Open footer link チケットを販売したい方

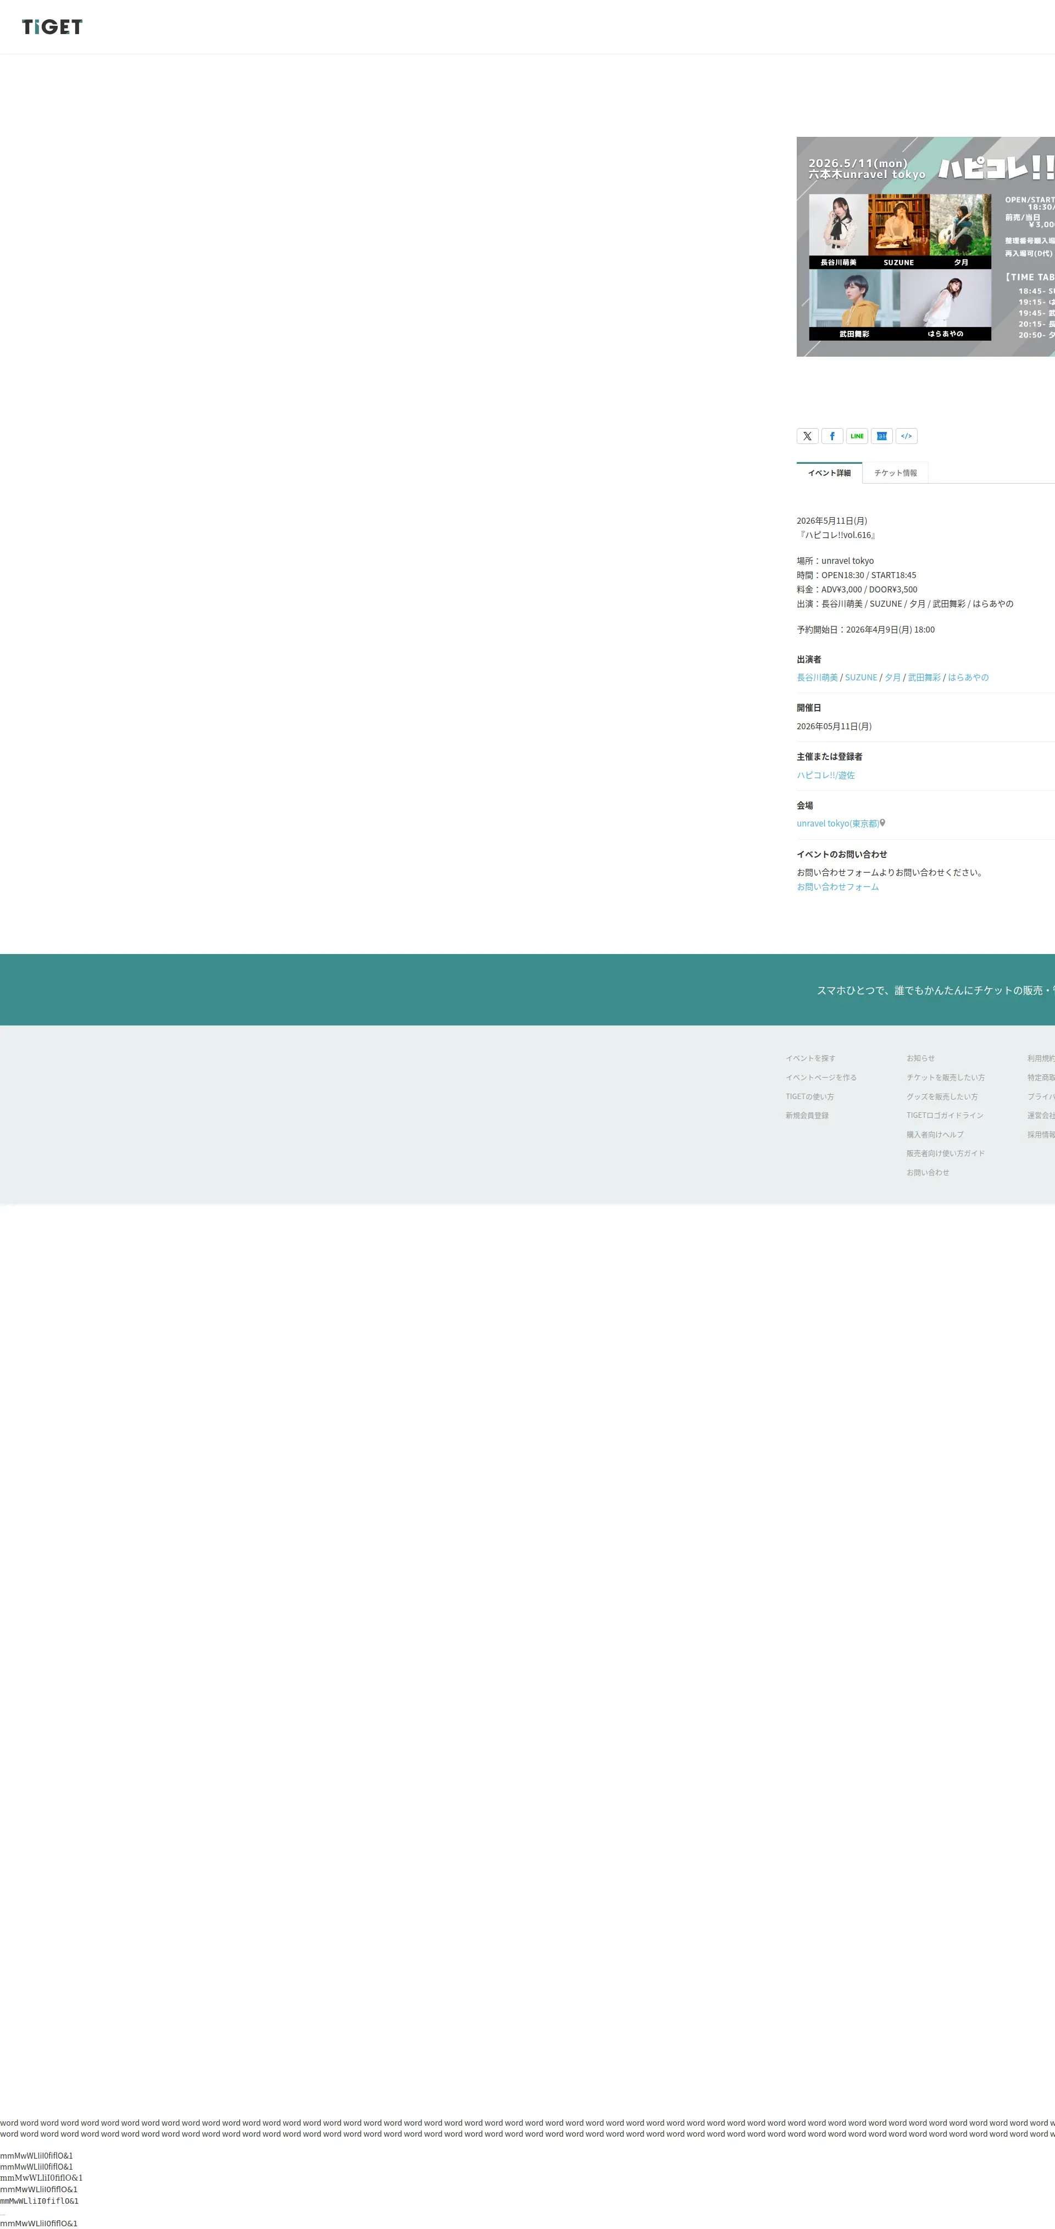click(945, 1077)
